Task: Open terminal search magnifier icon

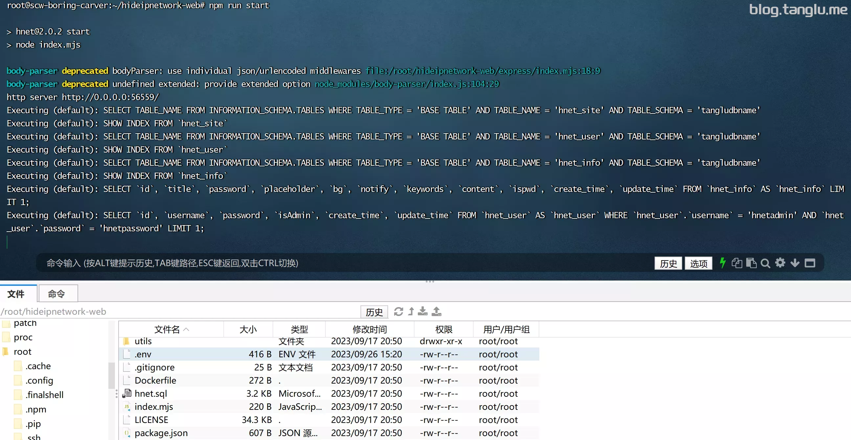Action: tap(765, 263)
